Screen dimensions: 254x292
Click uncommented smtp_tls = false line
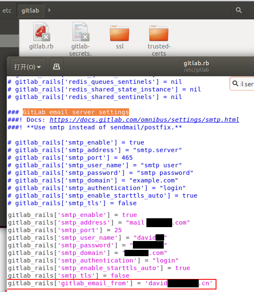69,276
